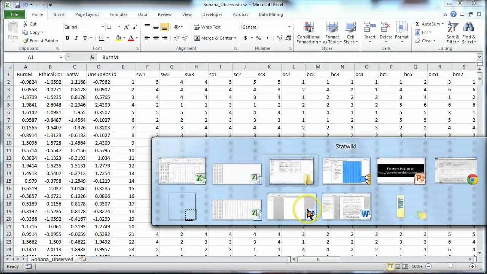Click the Underline icon
Screen dimensions: 487x274
(x=85, y=38)
